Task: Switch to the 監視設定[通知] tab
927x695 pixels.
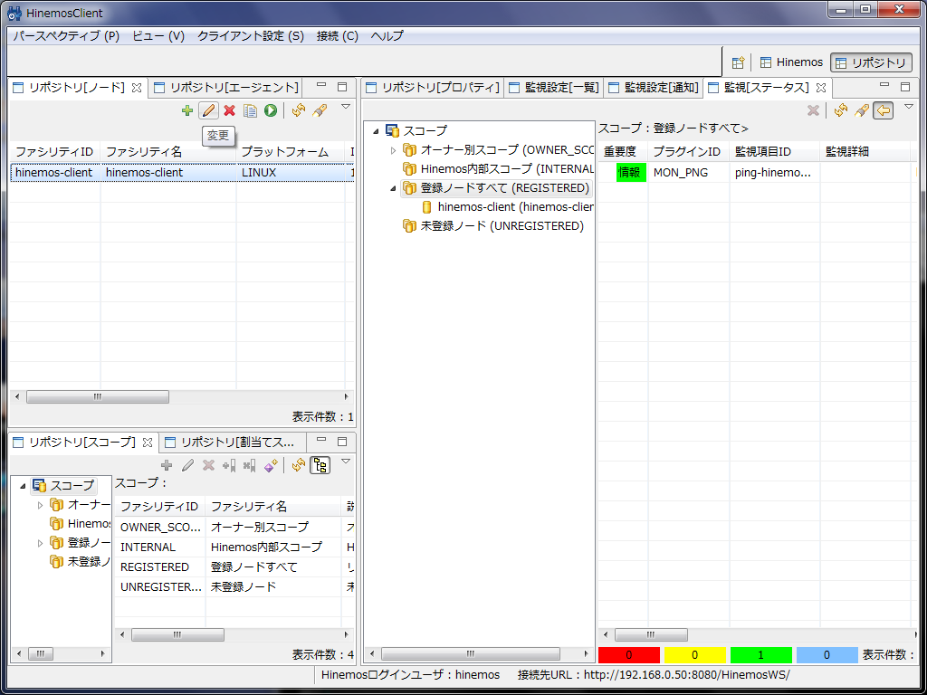Action: click(x=654, y=88)
